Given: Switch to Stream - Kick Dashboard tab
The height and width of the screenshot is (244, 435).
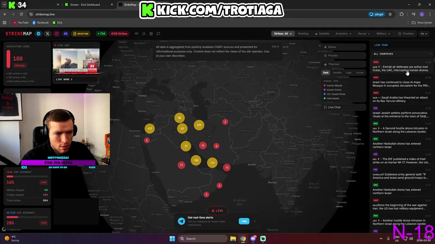Looking at the screenshot, I should pyautogui.click(x=88, y=5).
